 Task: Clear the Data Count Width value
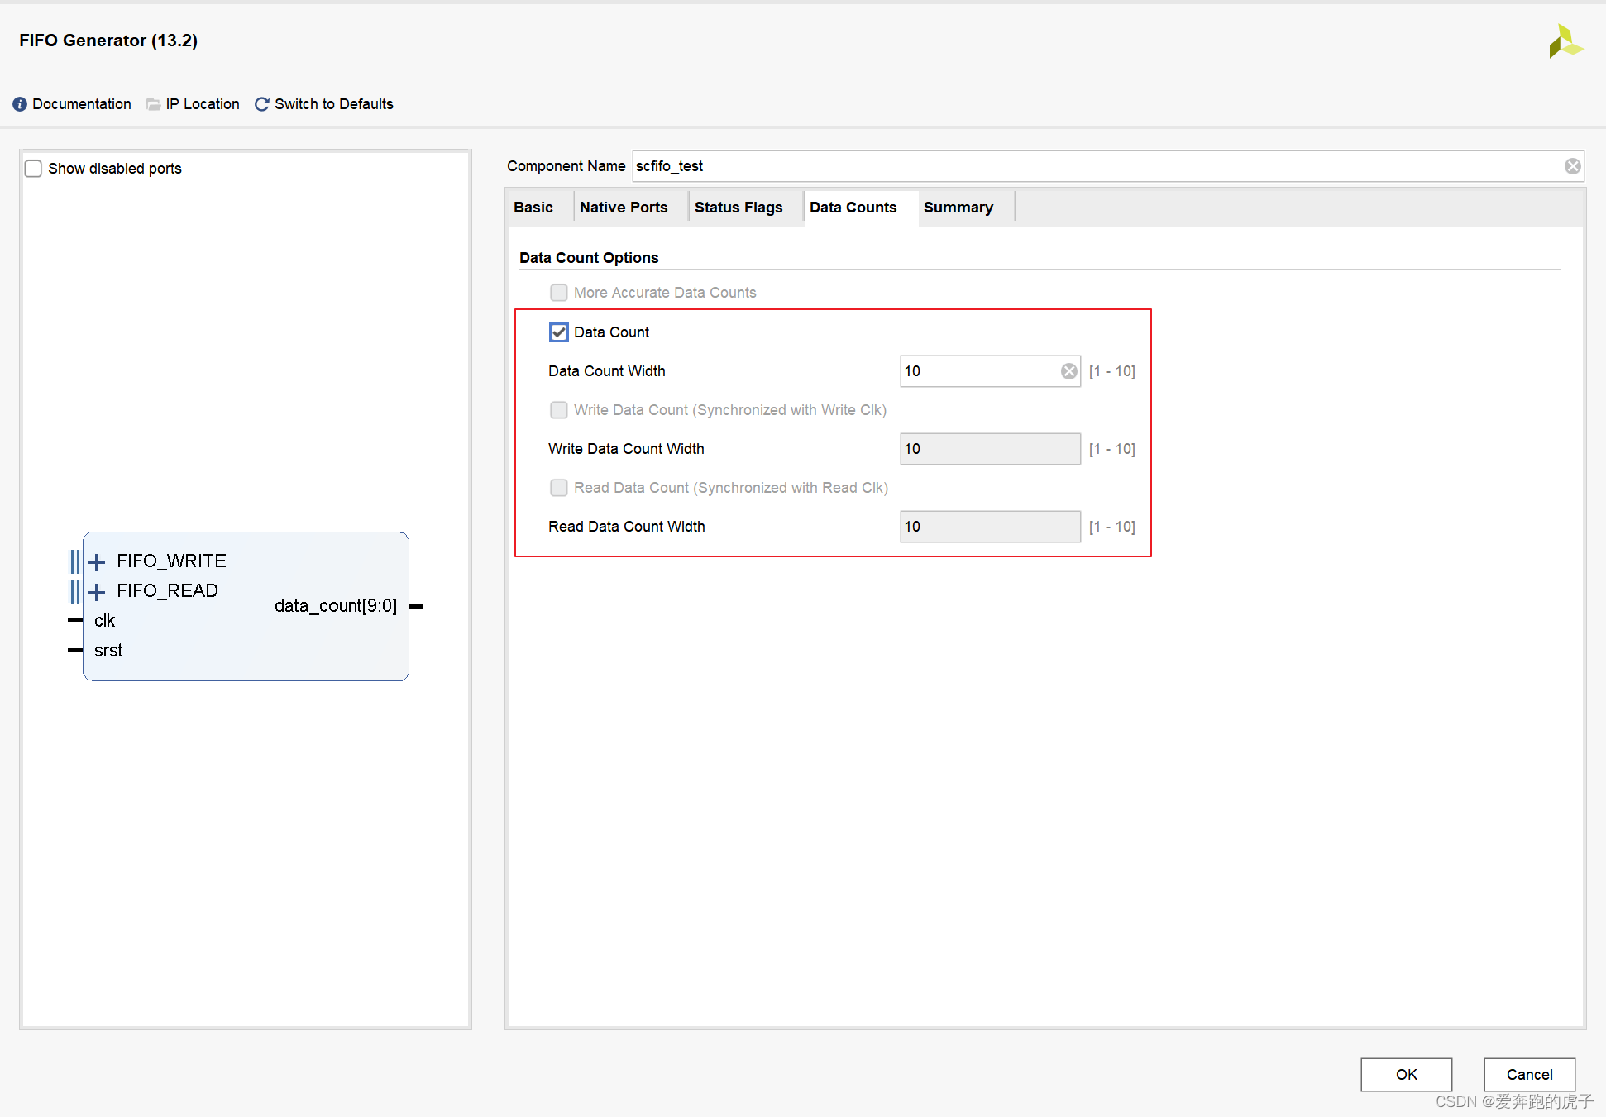1068,371
